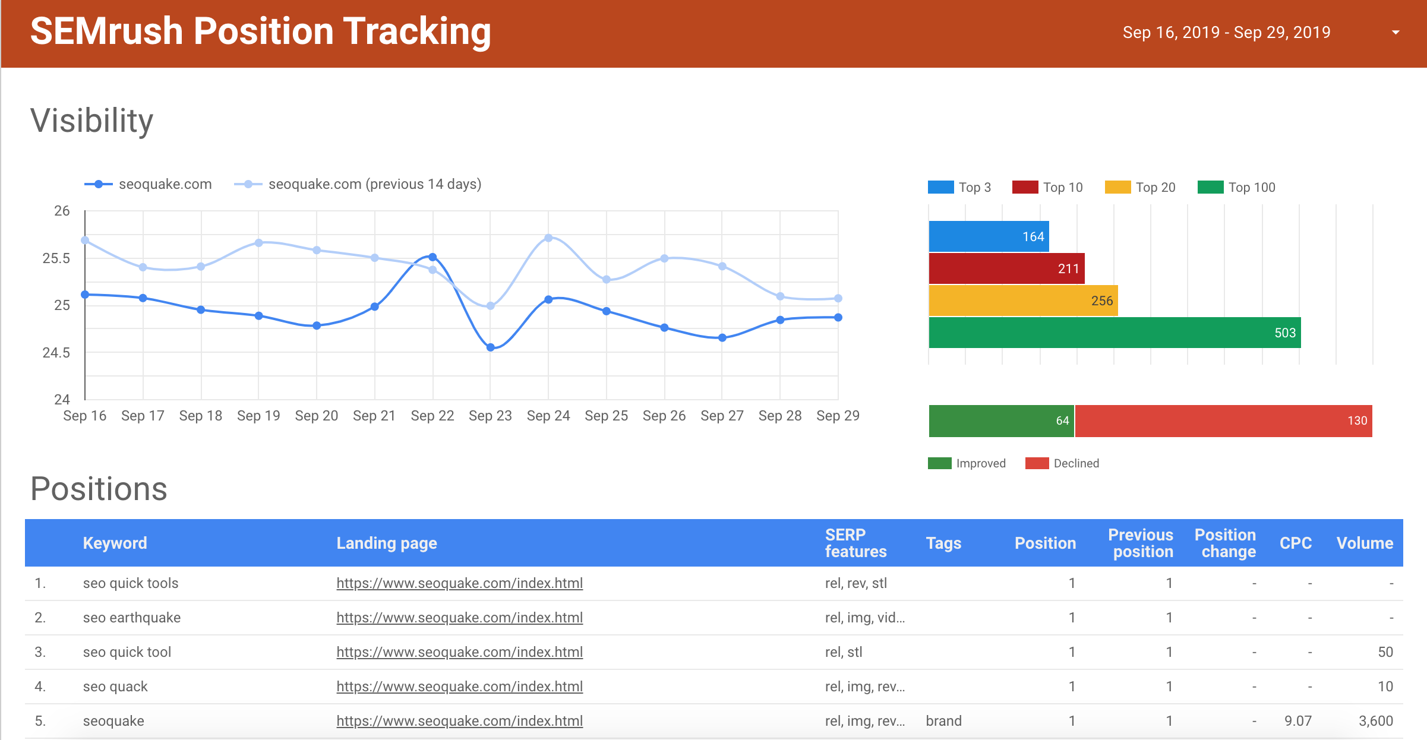Click the Sep 20 x-axis label

point(317,416)
